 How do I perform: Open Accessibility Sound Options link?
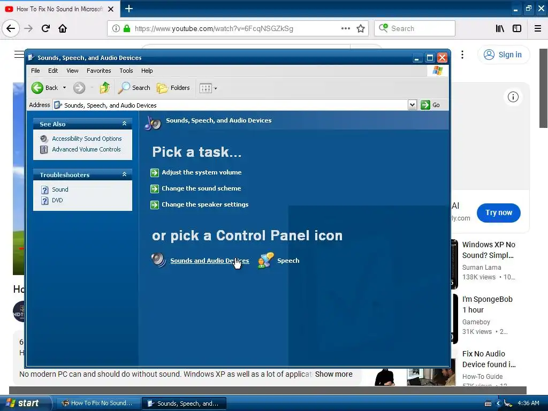pyautogui.click(x=87, y=139)
